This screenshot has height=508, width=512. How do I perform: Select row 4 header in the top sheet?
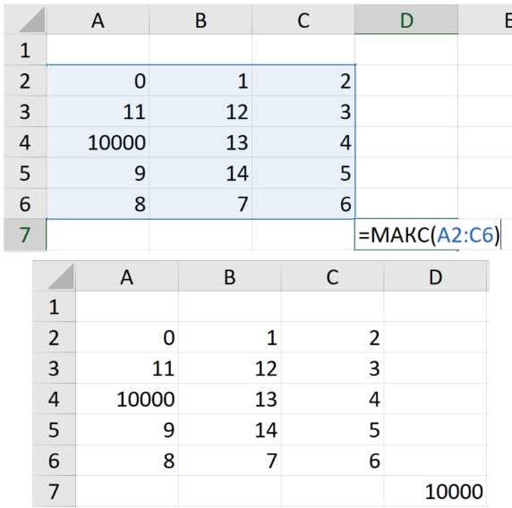click(25, 142)
